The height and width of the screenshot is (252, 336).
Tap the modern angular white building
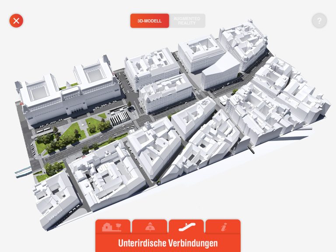coord(220,72)
